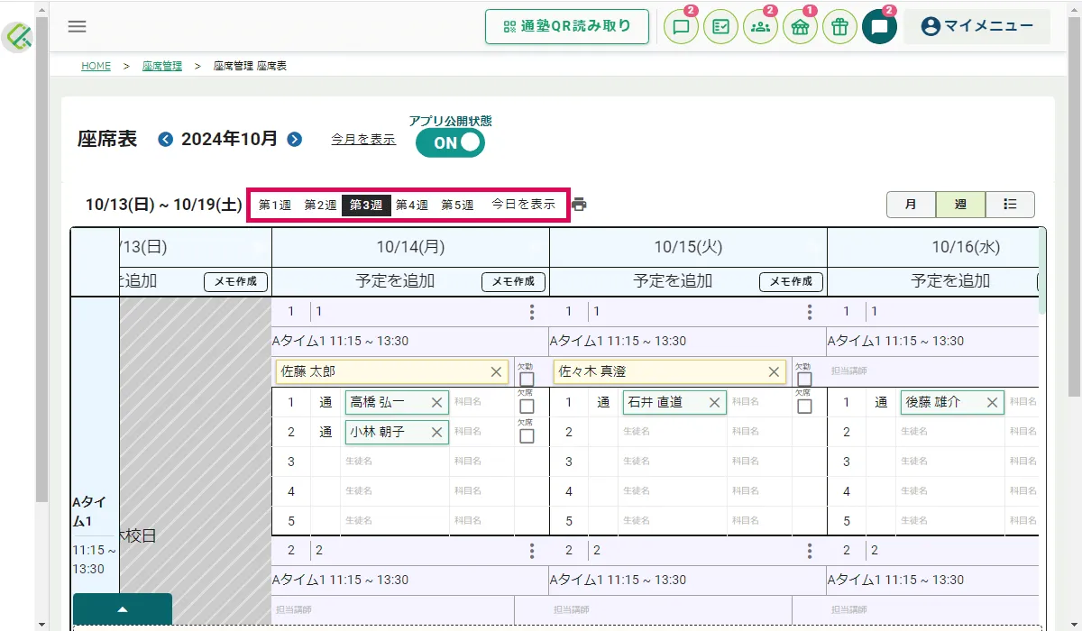
Task: Check 欠勤 box for 佐藤 太郎
Action: [x=527, y=379]
